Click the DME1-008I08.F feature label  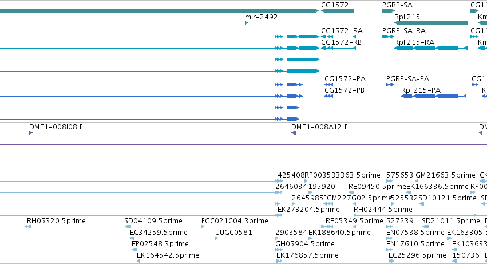(56, 127)
